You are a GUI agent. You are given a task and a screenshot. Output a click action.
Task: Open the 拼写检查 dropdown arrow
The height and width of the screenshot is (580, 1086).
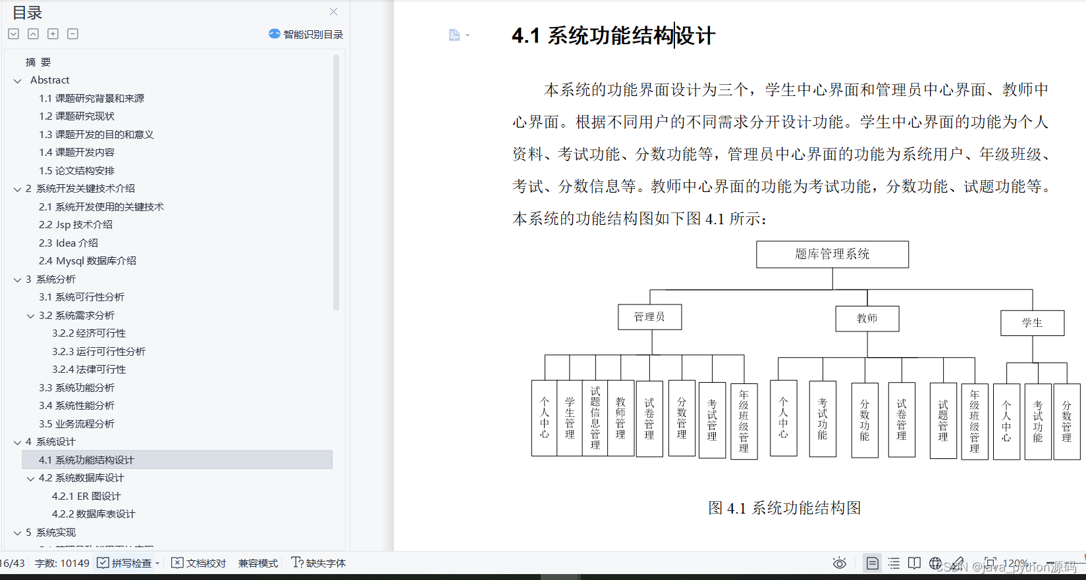(x=157, y=564)
